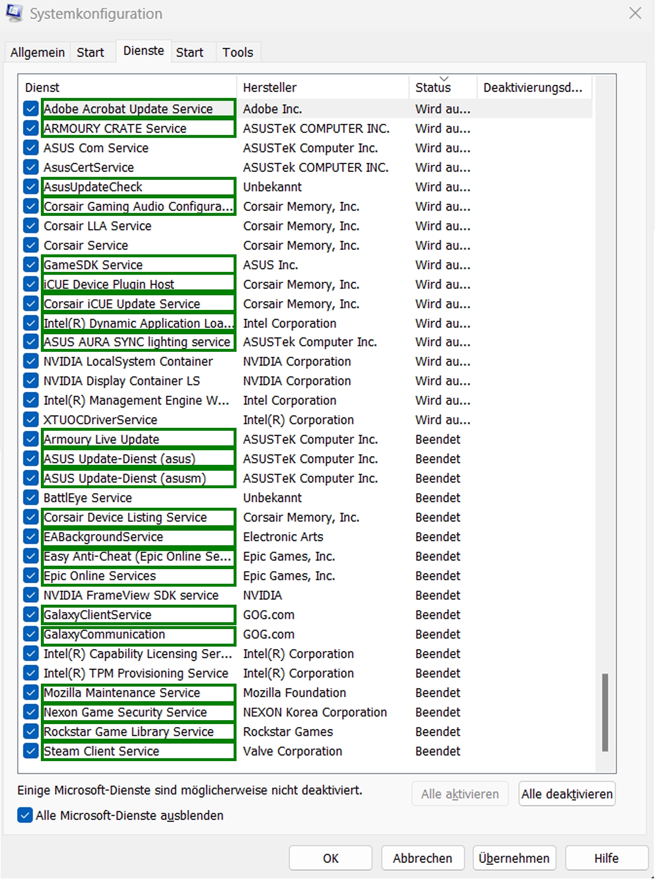Select the EABackgroundService row
The image size is (657, 880).
coord(306,536)
